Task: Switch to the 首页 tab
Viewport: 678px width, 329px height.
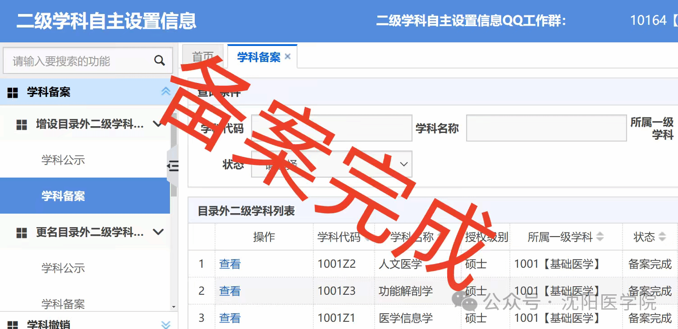Action: pos(202,57)
